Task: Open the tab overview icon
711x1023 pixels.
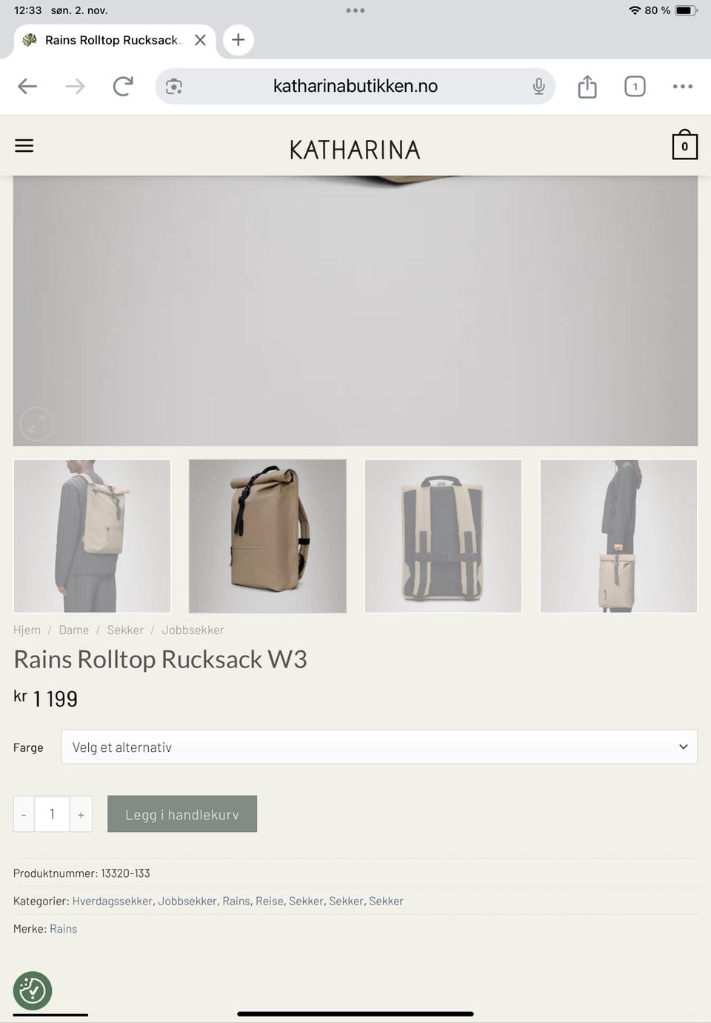Action: (635, 87)
